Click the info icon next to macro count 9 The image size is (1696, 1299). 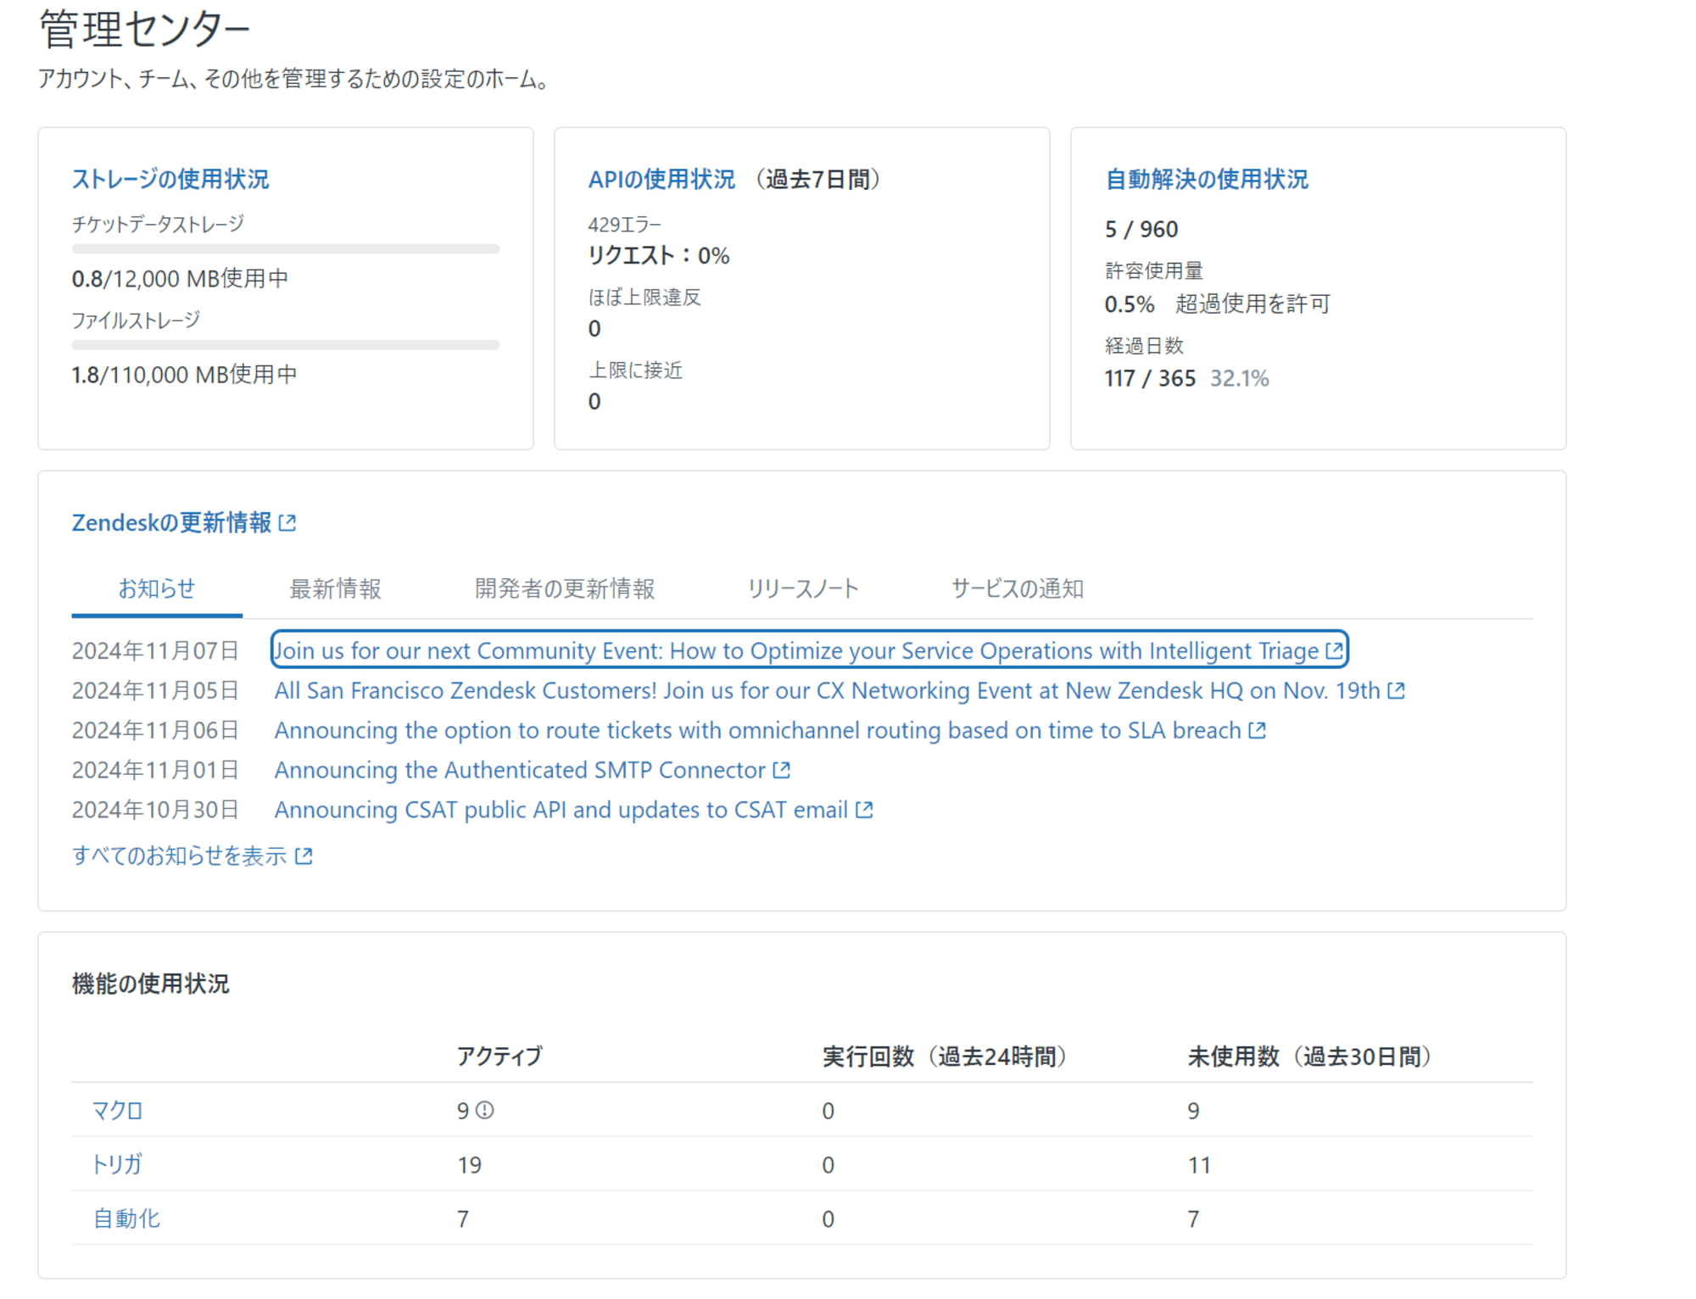[x=484, y=1110]
